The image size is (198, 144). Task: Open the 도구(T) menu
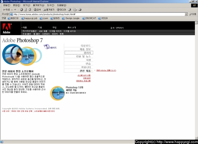pos(50,5)
